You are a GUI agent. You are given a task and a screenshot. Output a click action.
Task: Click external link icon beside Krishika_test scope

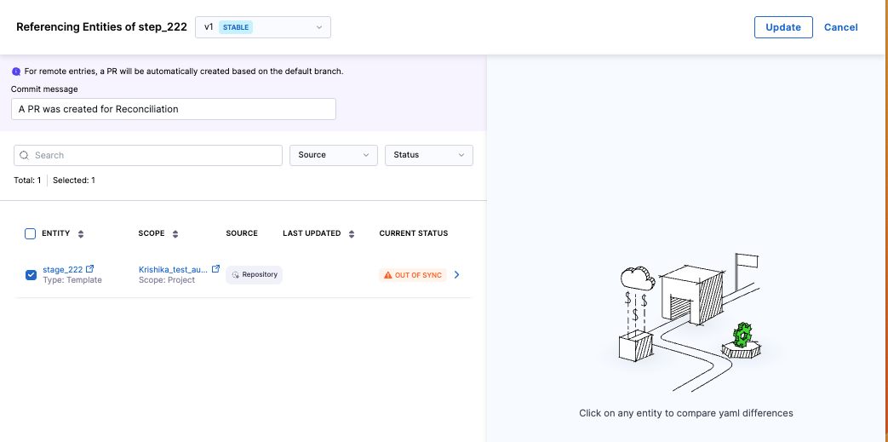coord(215,269)
